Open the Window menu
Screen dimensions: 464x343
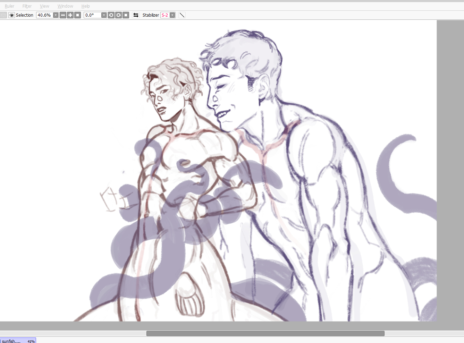tap(65, 6)
